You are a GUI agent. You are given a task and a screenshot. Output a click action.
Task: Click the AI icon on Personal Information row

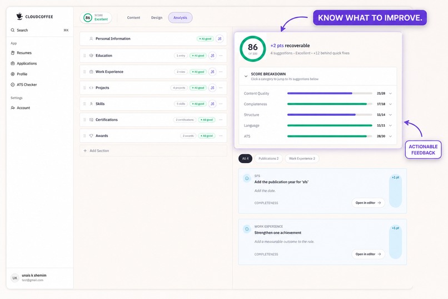click(220, 38)
